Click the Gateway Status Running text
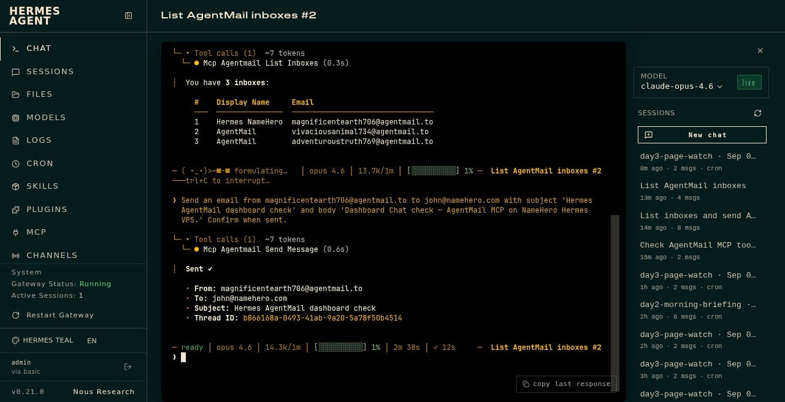Image resolution: width=785 pixels, height=402 pixels. tap(61, 284)
